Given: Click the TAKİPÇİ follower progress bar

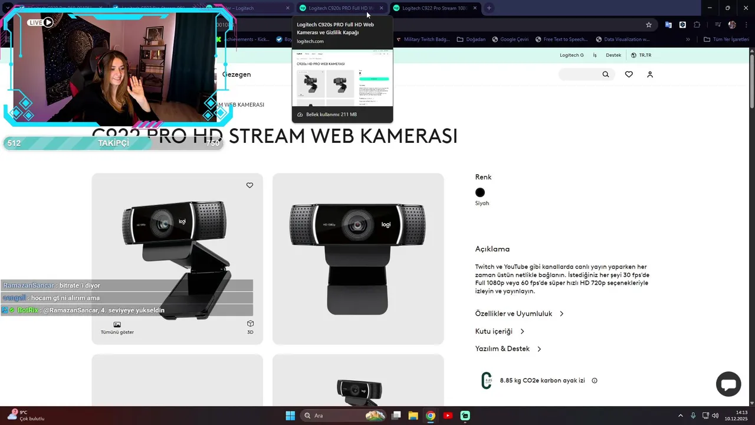Looking at the screenshot, I should click(113, 143).
